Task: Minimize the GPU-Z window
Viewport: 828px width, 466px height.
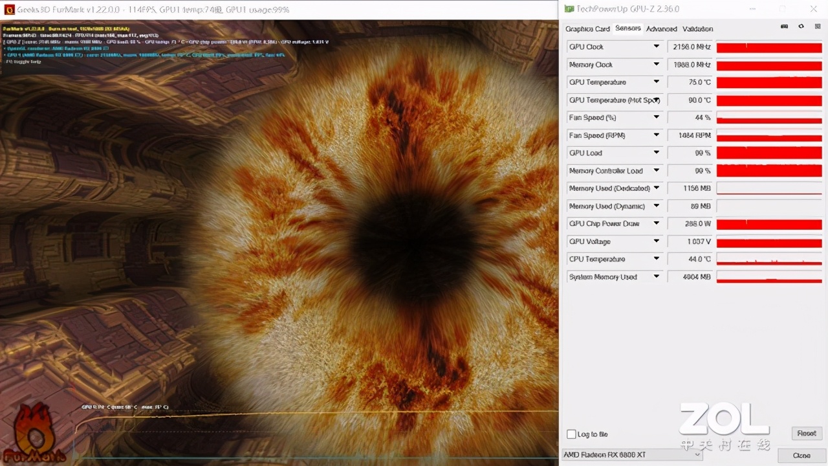Action: click(x=751, y=9)
